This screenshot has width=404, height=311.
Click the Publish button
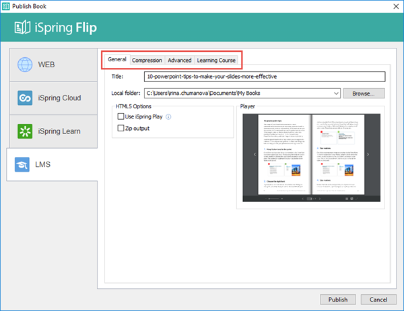[338, 300]
